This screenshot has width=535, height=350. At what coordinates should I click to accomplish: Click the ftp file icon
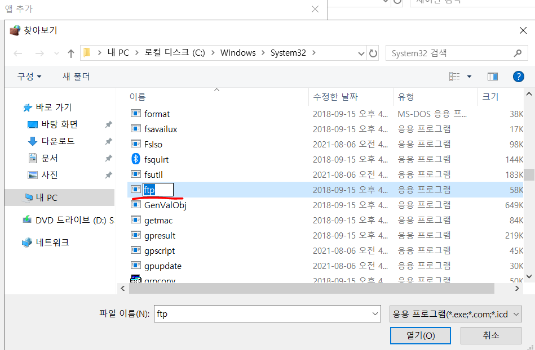point(136,189)
